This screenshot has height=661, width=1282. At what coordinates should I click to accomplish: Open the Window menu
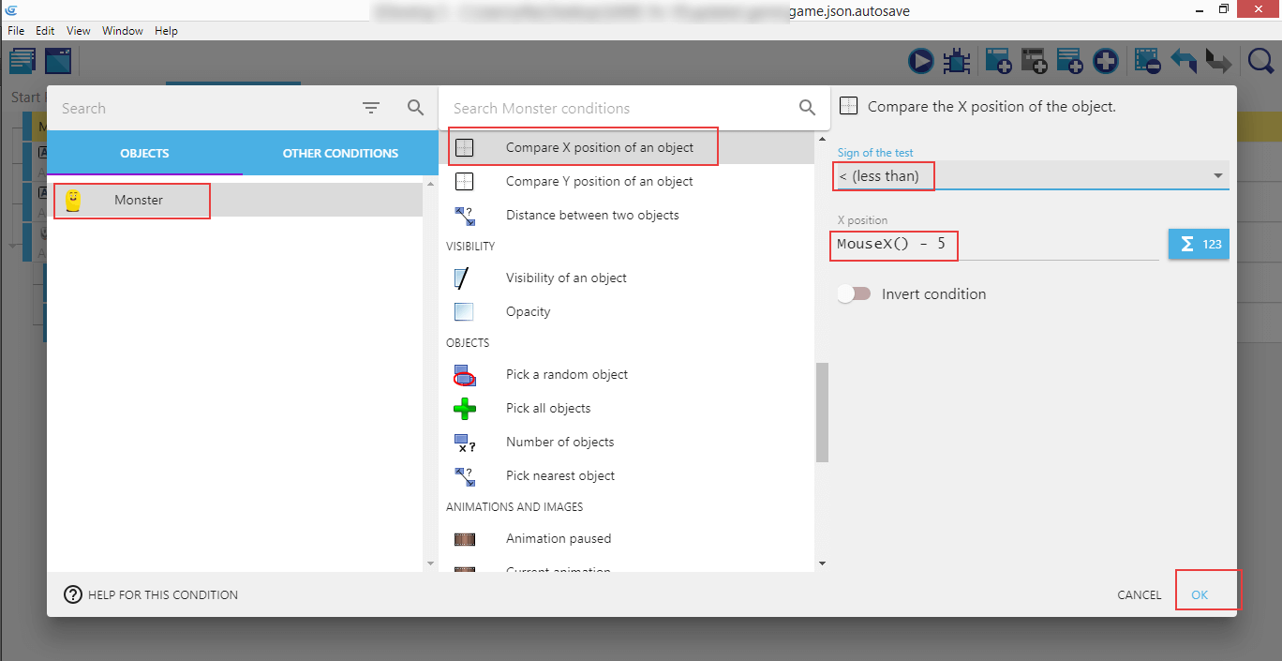click(123, 31)
